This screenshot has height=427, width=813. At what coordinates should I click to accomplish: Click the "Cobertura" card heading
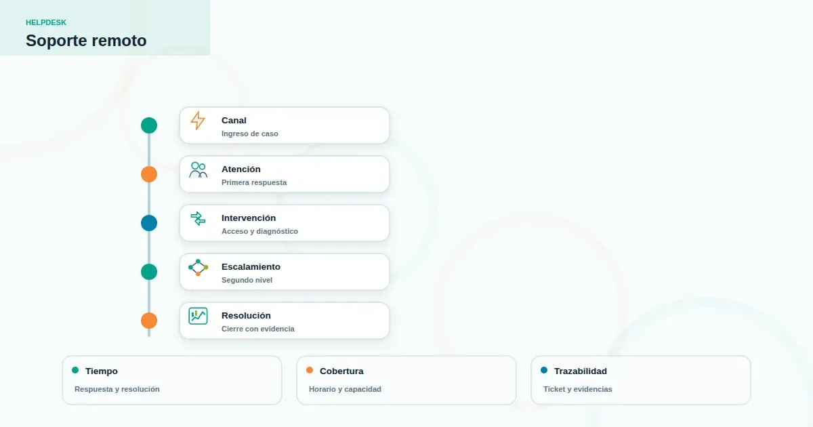pos(341,371)
